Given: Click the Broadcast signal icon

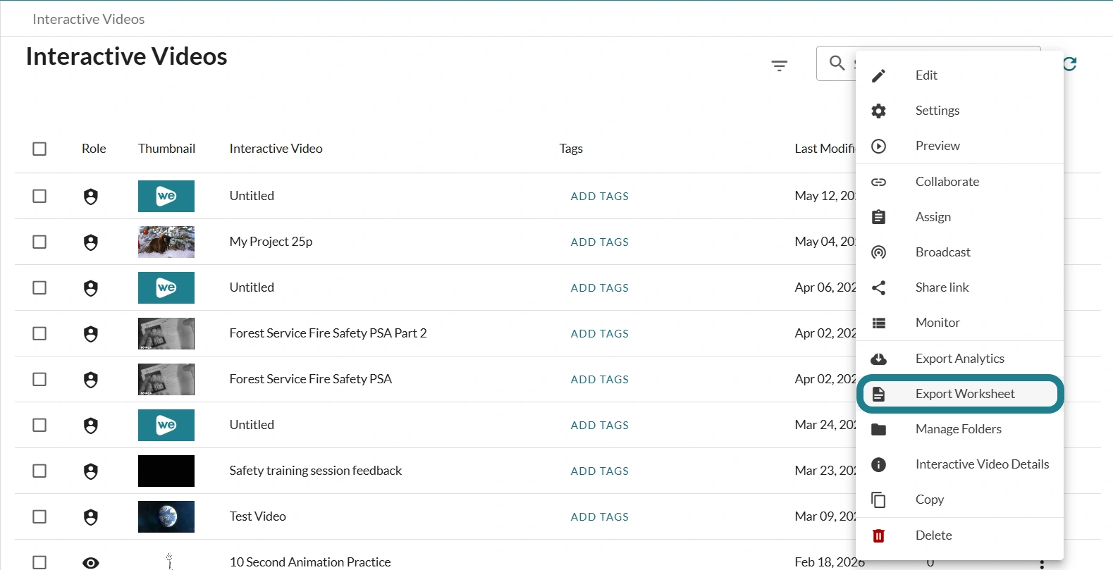Looking at the screenshot, I should coord(878,252).
